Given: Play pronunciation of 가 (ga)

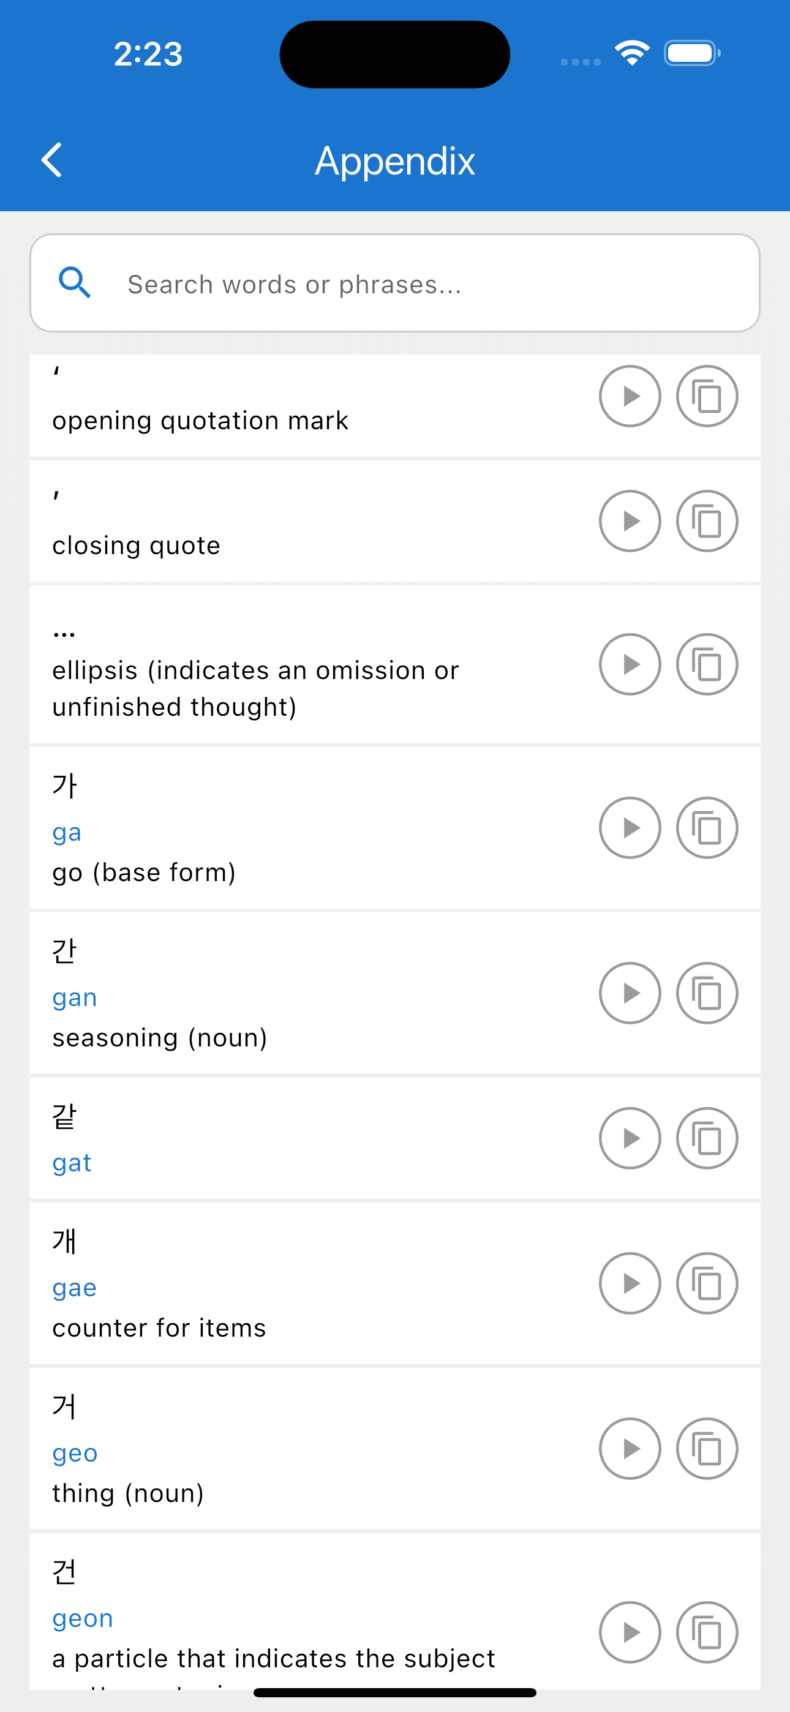Looking at the screenshot, I should (x=630, y=827).
